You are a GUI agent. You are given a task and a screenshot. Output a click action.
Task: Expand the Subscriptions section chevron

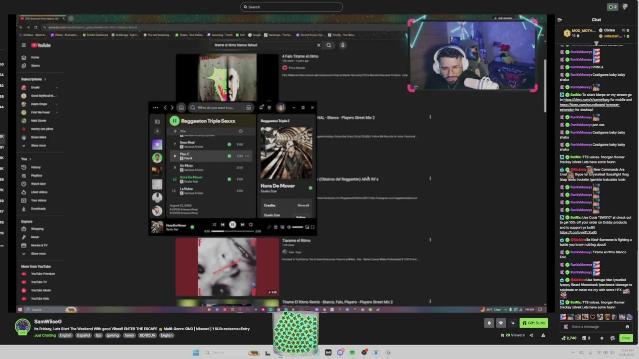coord(45,79)
